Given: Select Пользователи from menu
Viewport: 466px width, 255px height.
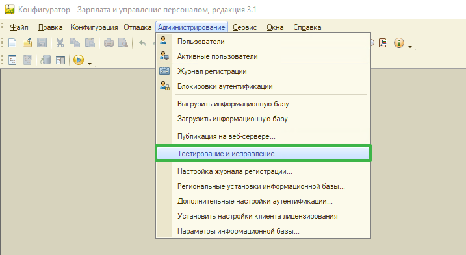Looking at the screenshot, I should [263, 42].
